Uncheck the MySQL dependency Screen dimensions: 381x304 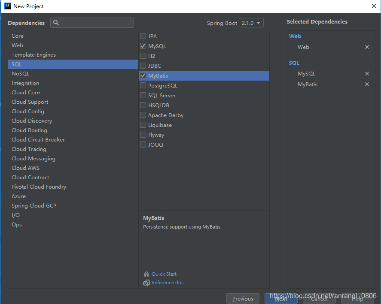click(x=143, y=46)
